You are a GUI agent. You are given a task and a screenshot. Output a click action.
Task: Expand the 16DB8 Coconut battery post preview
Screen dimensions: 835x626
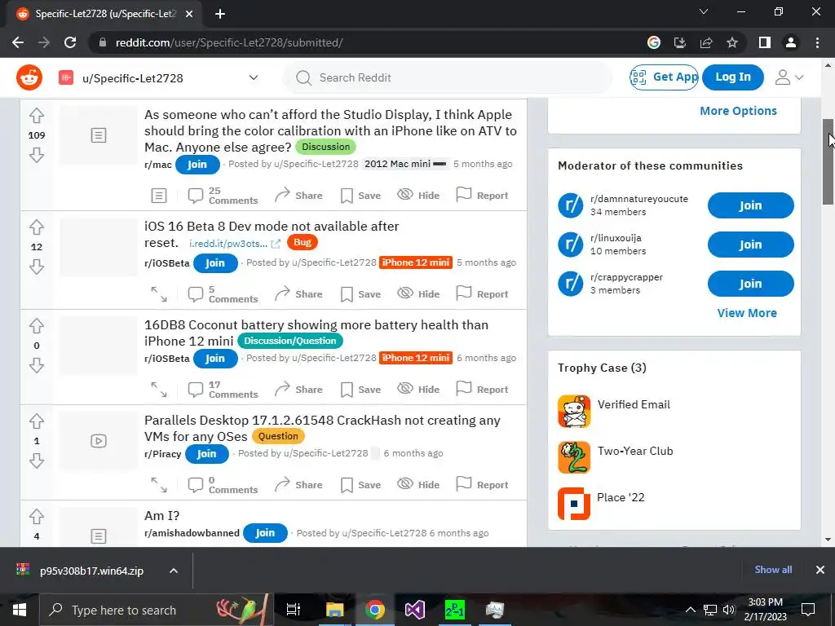point(159,389)
